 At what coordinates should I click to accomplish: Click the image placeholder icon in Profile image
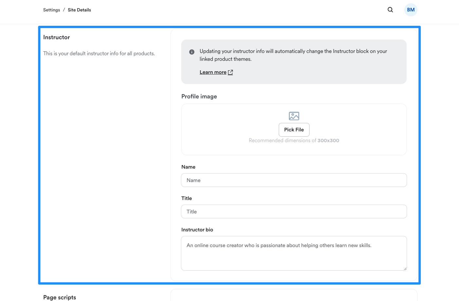click(294, 116)
